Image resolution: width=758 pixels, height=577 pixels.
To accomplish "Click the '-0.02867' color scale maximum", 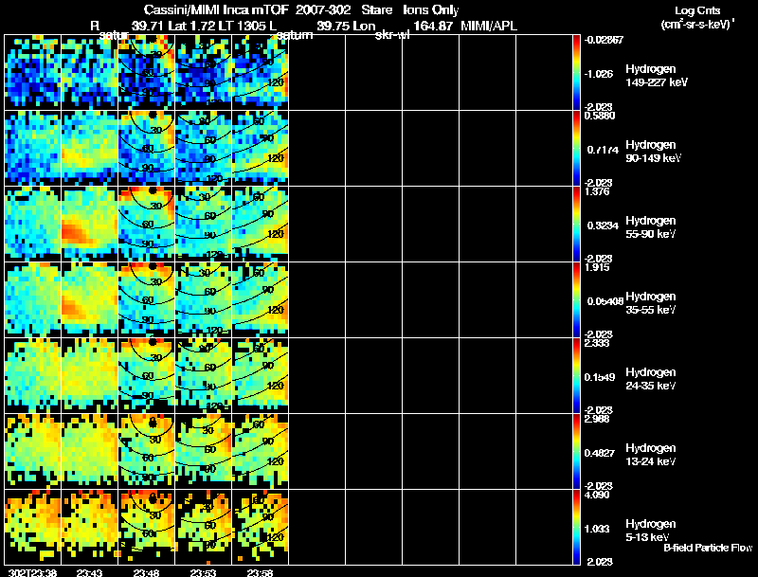I will click(x=604, y=40).
